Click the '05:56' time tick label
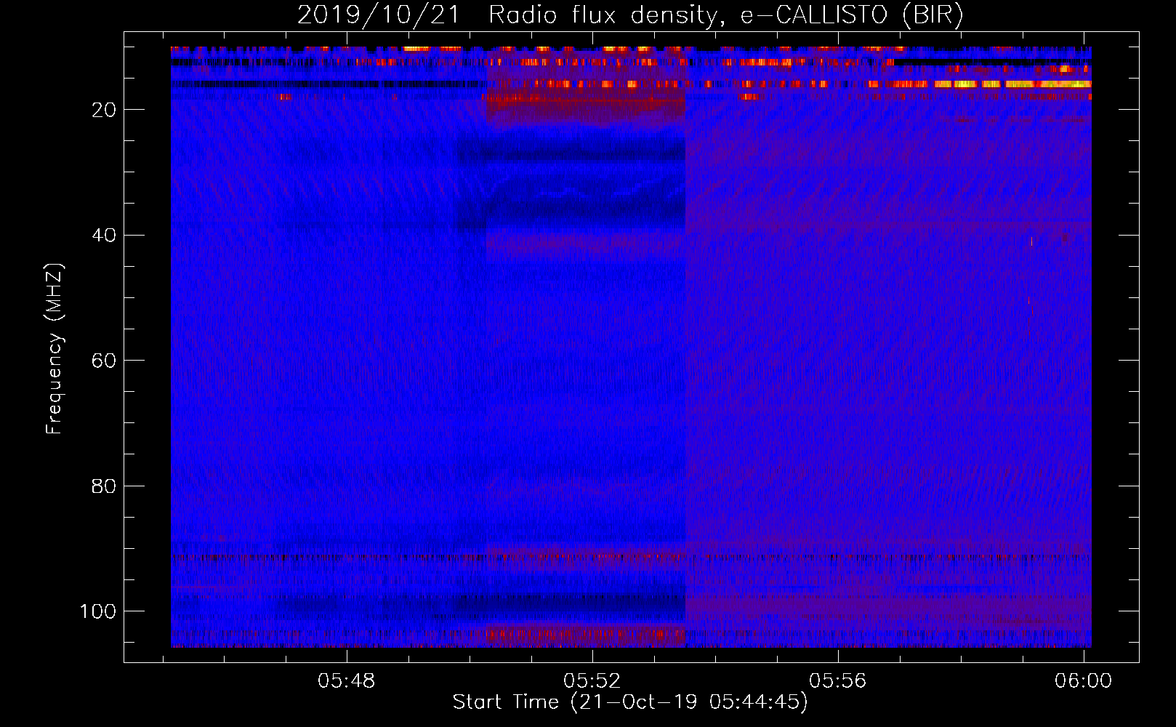This screenshot has width=1176, height=727. (x=838, y=681)
